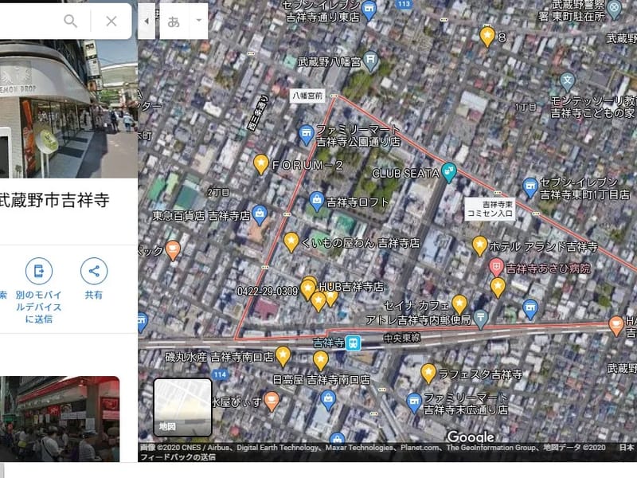Click the 東急百貨店 吉祥寺店 shopping pin
This screenshot has width=637, height=478.
point(260,215)
